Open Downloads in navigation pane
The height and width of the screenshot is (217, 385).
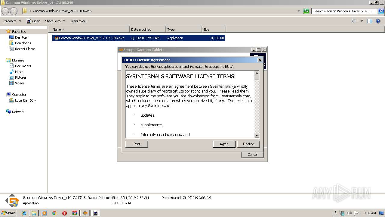[x=23, y=43]
